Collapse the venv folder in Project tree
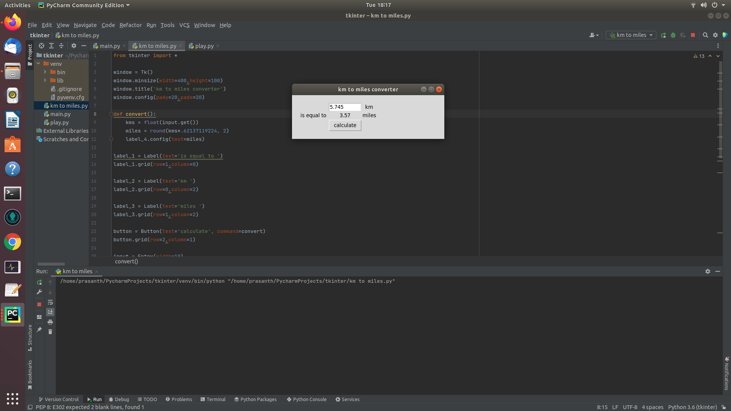 tap(38, 64)
